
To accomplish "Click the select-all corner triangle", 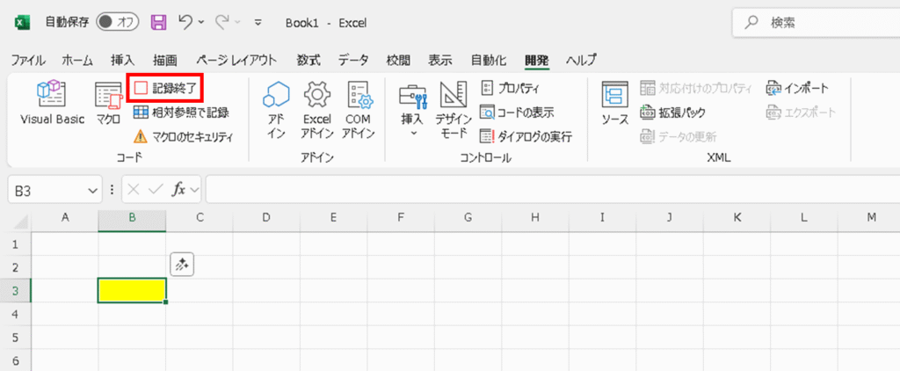I will click(x=19, y=222).
